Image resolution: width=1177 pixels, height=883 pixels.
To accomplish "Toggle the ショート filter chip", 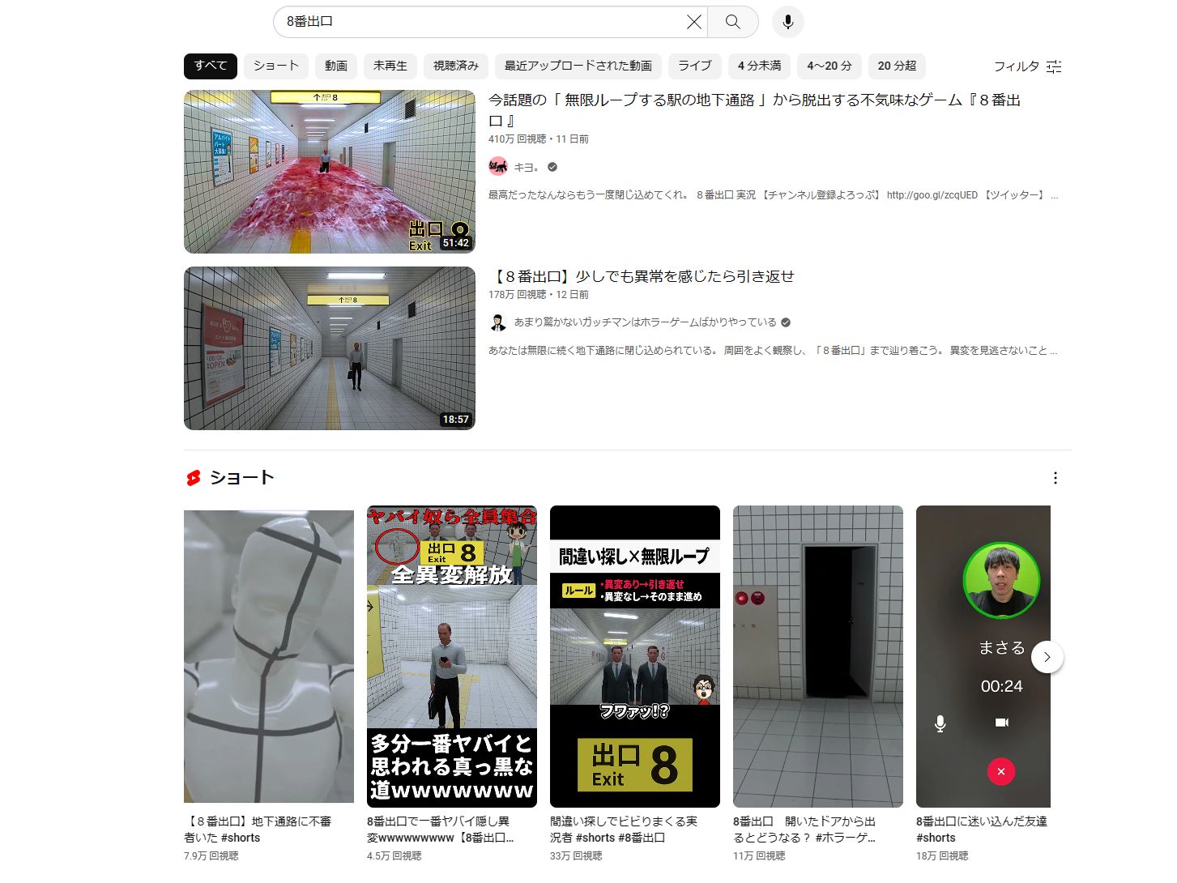I will click(275, 66).
